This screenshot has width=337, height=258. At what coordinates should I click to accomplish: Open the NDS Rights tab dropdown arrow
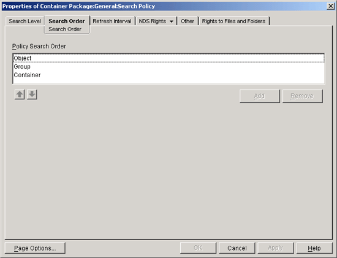coord(172,21)
